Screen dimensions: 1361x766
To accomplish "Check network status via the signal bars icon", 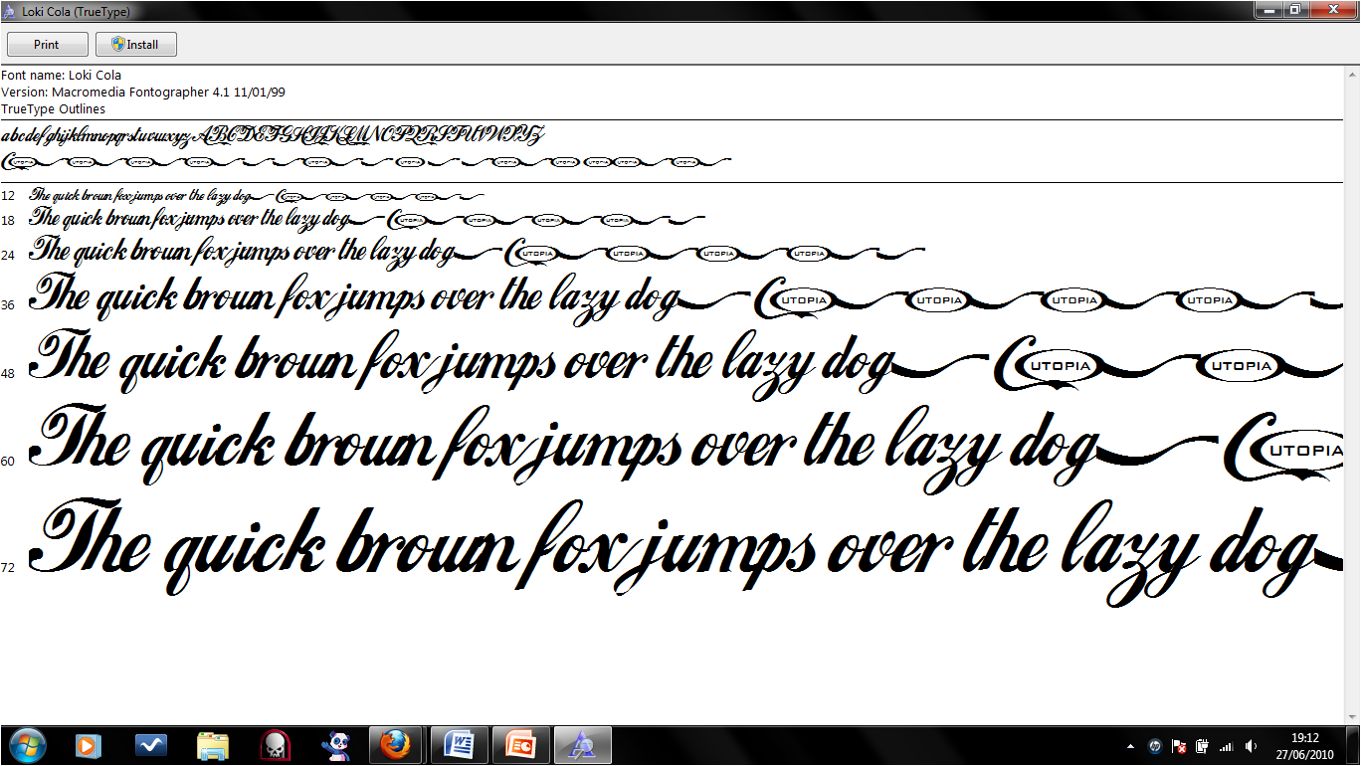I will (1226, 745).
